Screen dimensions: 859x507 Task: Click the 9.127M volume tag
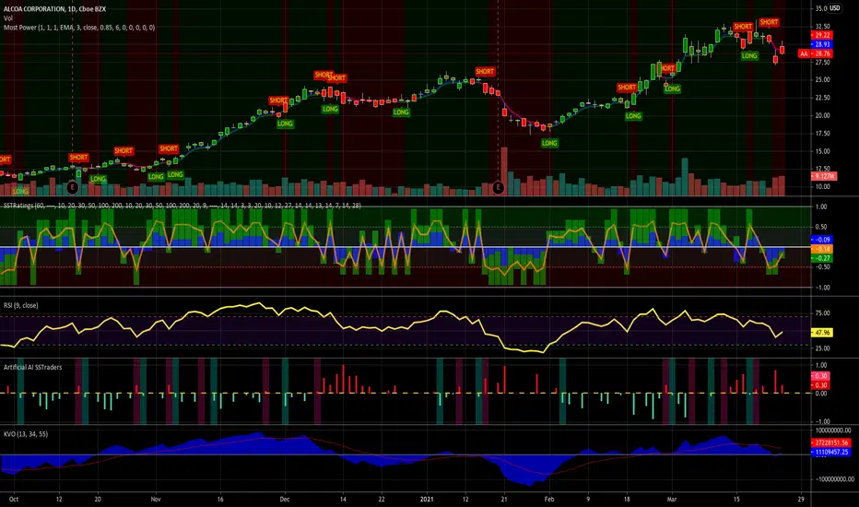point(823,176)
